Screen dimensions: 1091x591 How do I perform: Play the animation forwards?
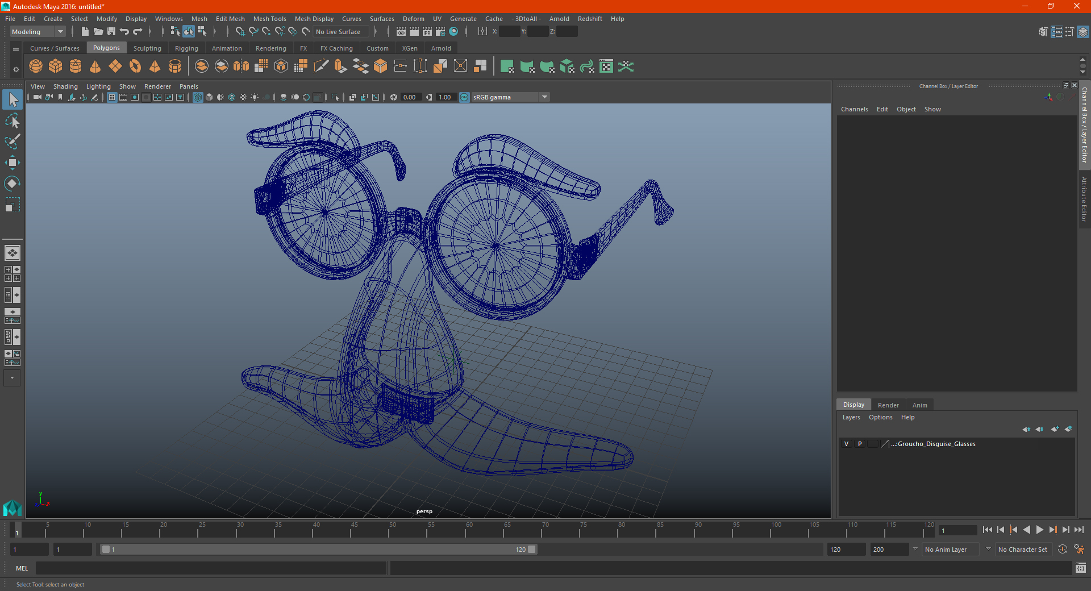pyautogui.click(x=1040, y=530)
